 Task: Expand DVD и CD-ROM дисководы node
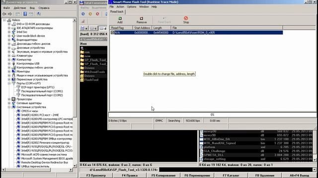(9, 24)
